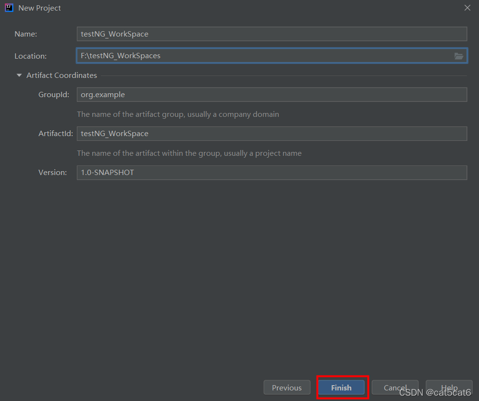This screenshot has width=479, height=401.
Task: Click the Finish button
Action: 341,388
